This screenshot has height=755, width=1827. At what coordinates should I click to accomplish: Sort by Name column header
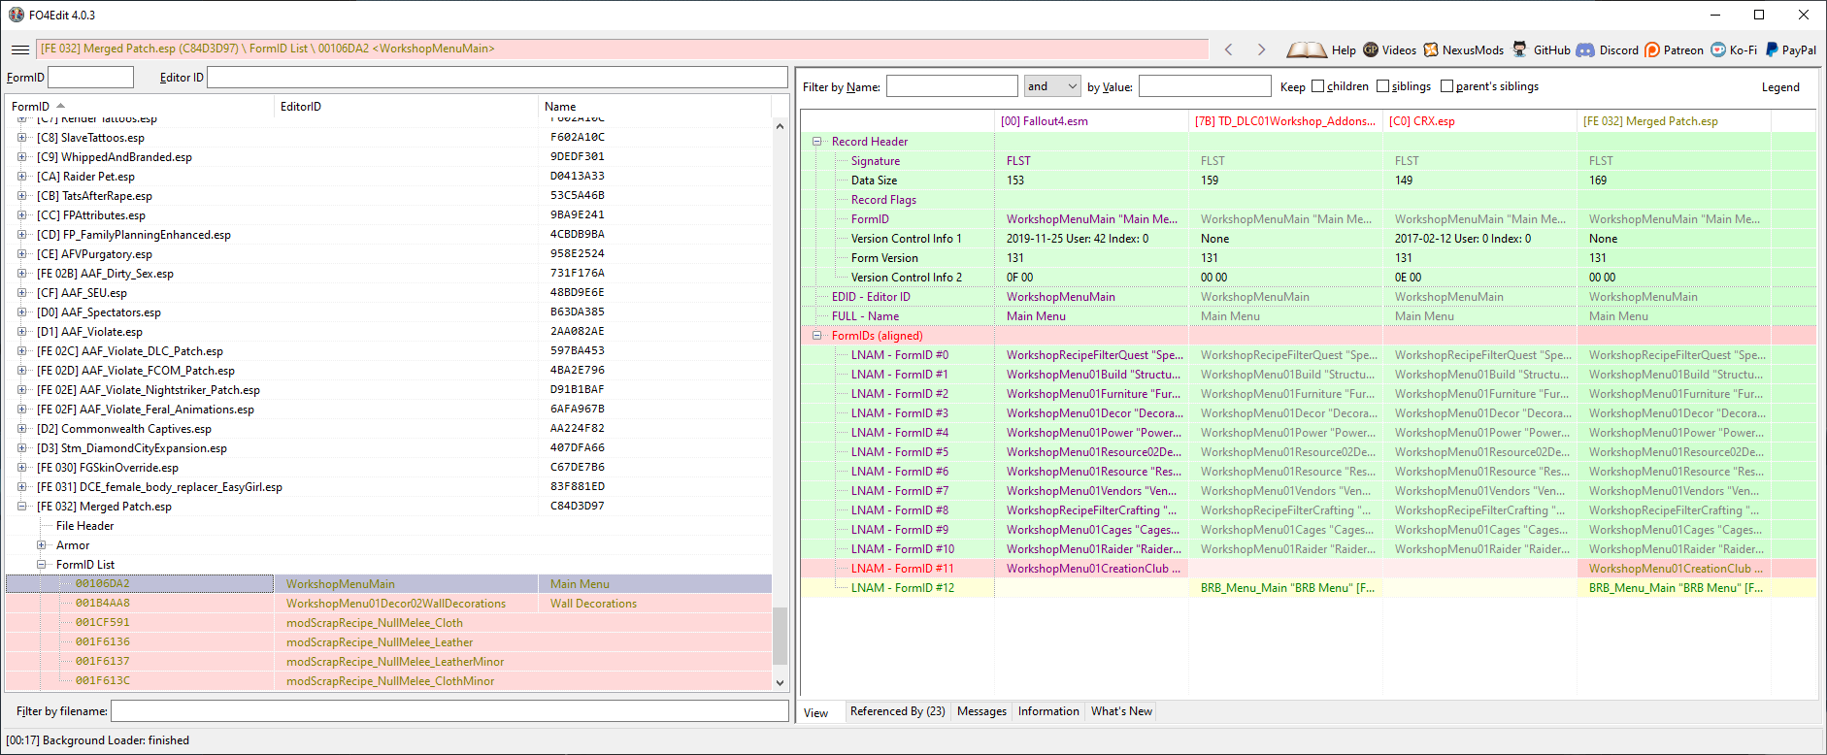tap(654, 106)
